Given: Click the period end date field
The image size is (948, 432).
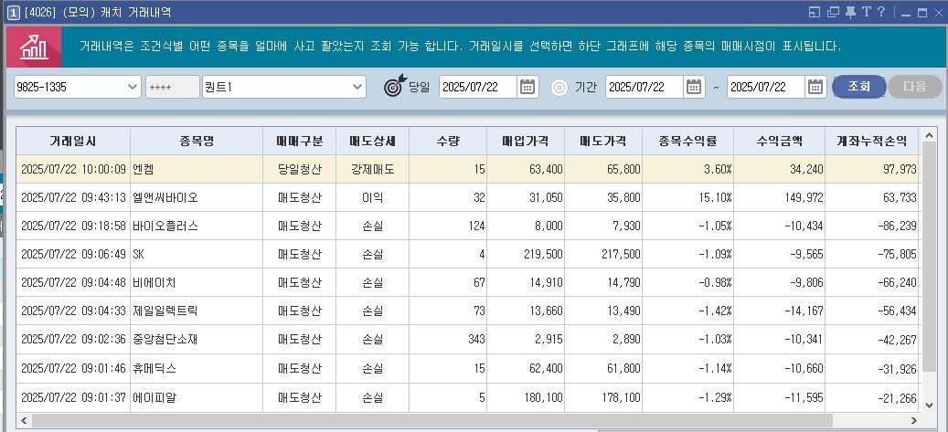Looking at the screenshot, I should [x=766, y=87].
